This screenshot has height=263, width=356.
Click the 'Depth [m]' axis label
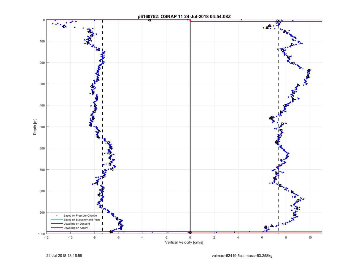[35, 127]
